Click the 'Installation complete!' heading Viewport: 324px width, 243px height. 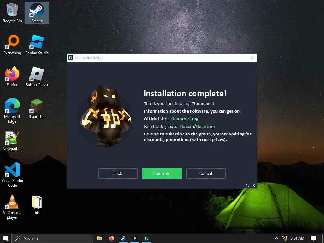[185, 93]
